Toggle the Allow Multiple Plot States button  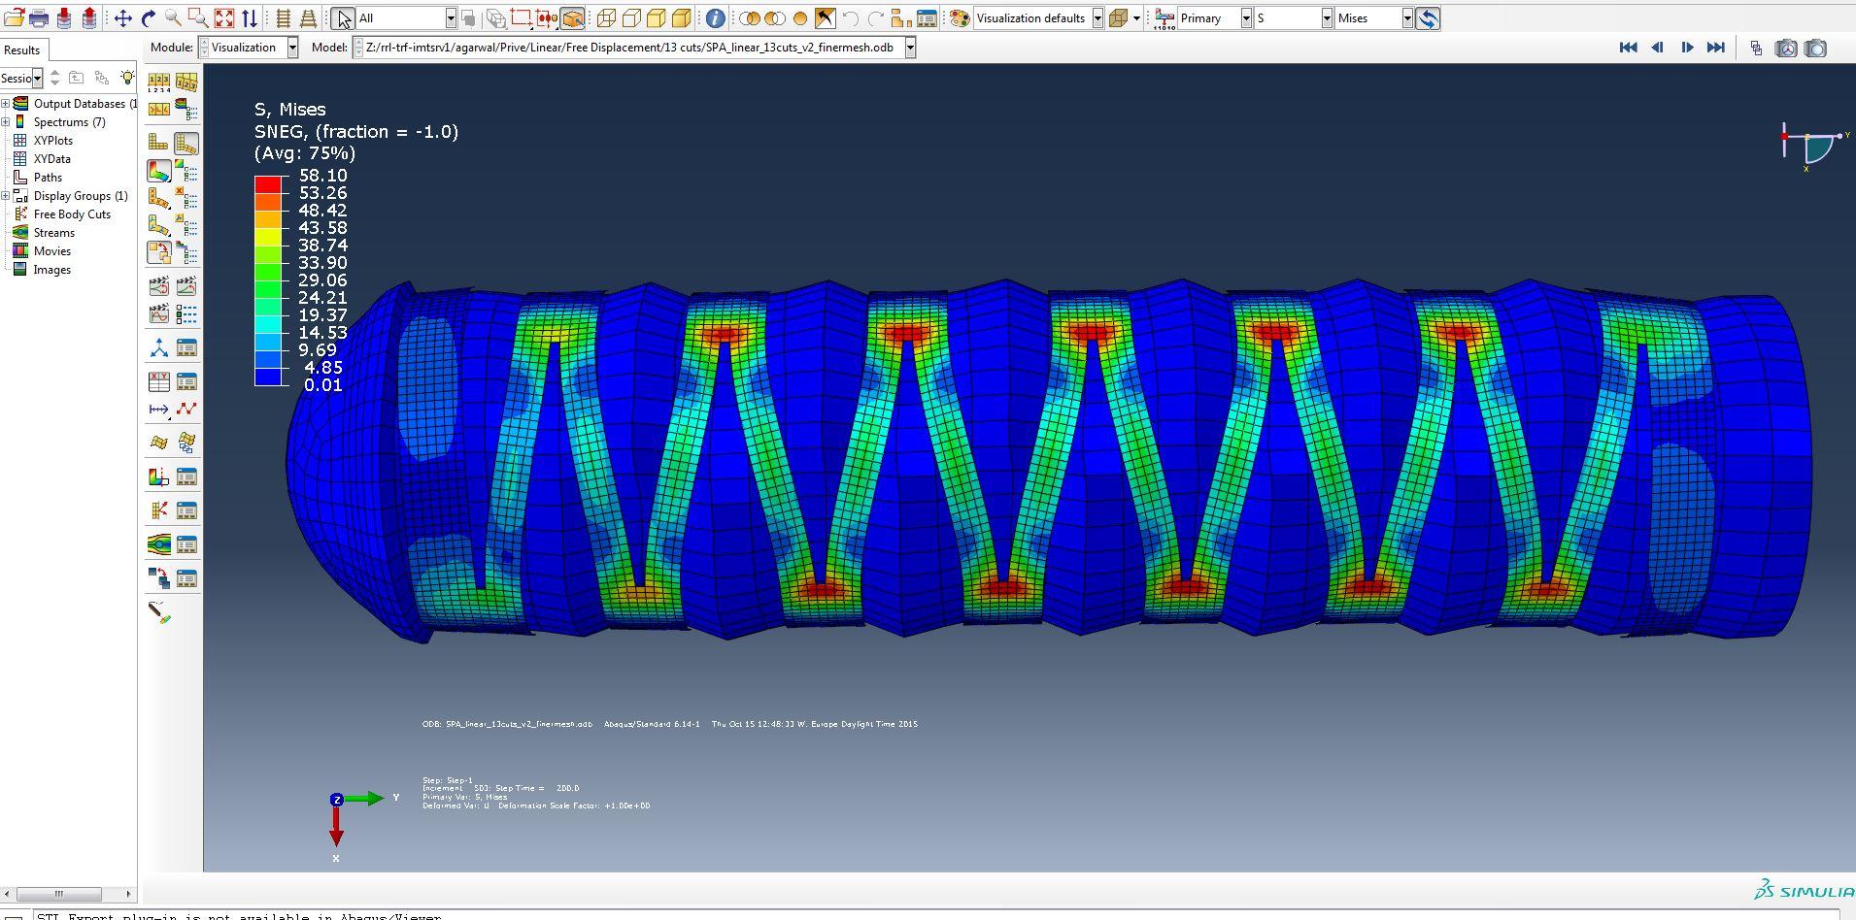click(x=158, y=252)
